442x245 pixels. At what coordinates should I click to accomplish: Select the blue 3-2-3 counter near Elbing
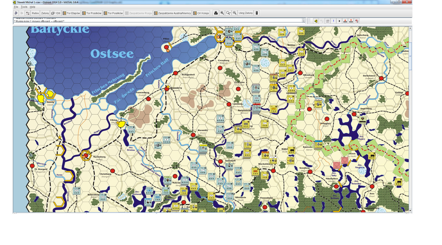tap(131, 130)
